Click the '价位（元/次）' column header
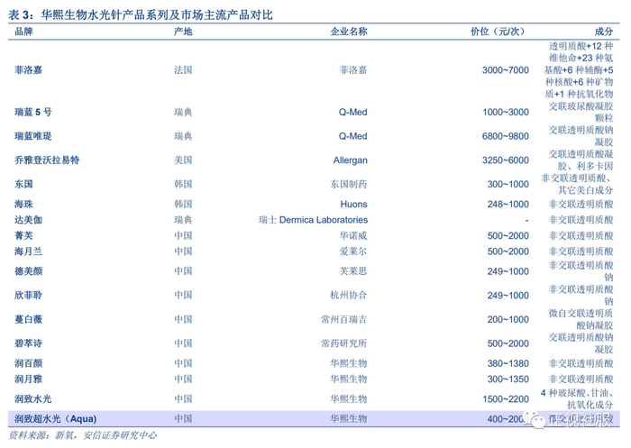Image resolution: width=631 pixels, height=448 pixels. pyautogui.click(x=499, y=32)
